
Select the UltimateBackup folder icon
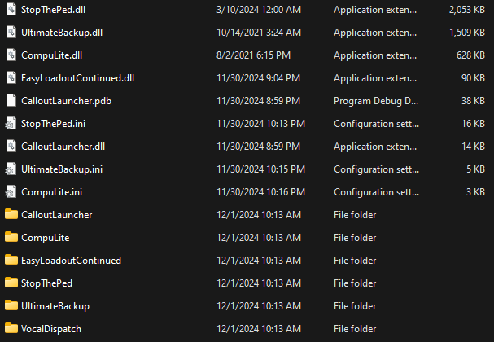tap(11, 305)
